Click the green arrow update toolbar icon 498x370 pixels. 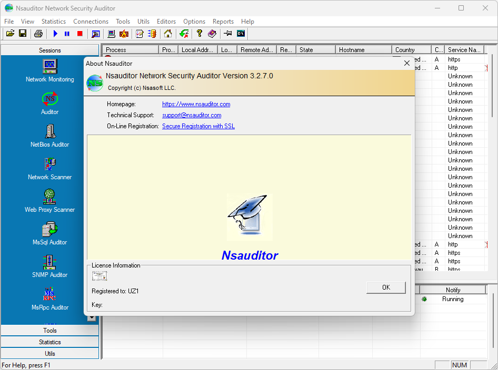(x=184, y=33)
